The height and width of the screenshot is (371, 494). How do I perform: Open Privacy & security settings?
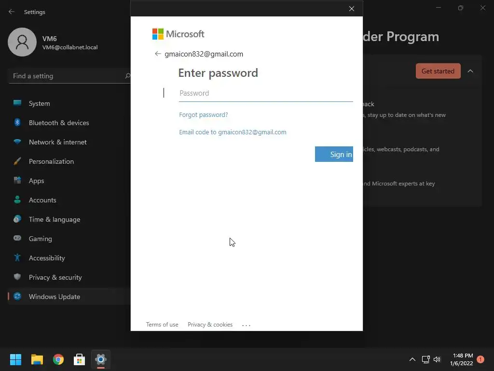pos(69,277)
